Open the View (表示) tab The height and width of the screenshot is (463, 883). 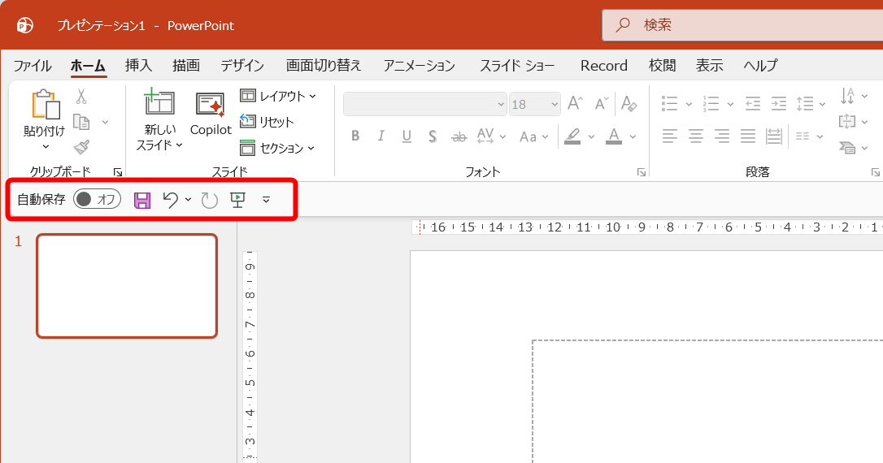coord(710,65)
